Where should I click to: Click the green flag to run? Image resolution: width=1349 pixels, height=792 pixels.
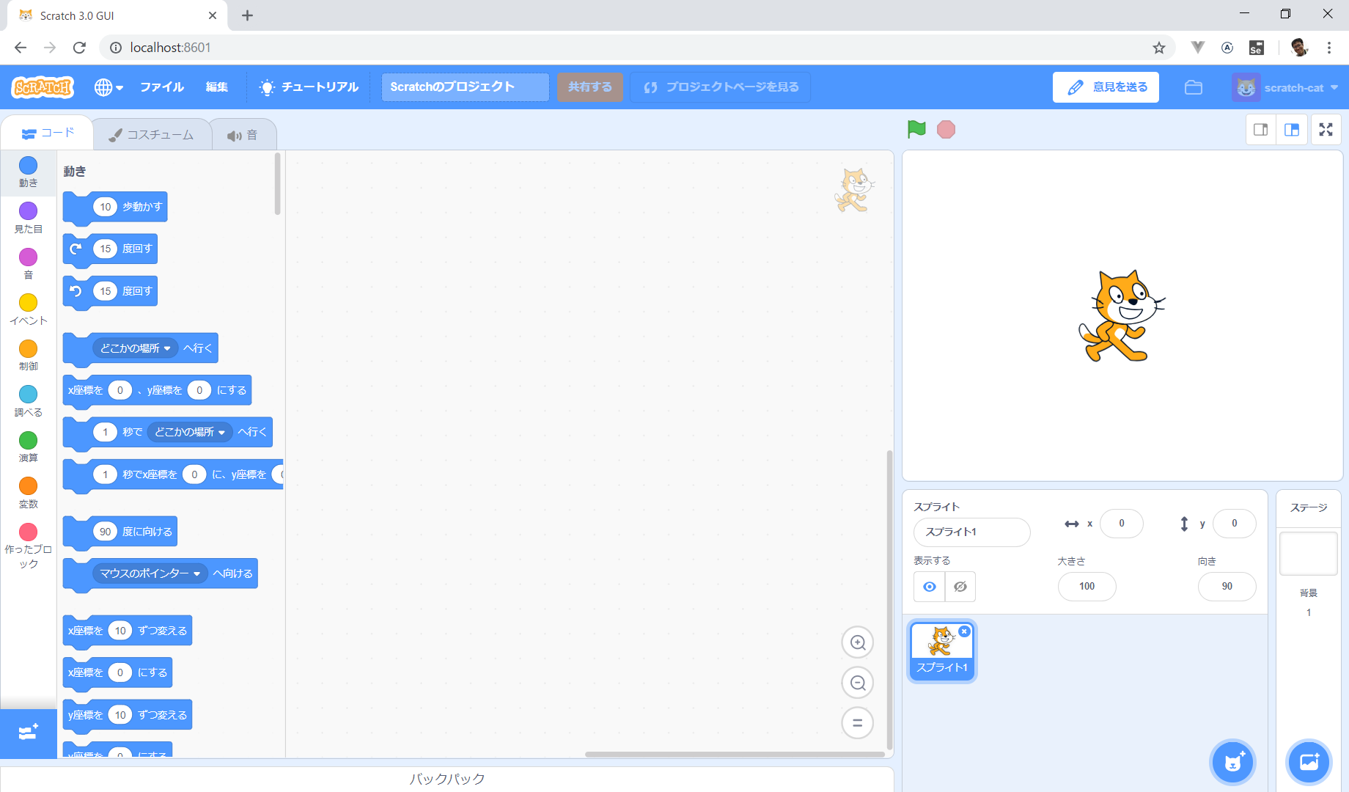pyautogui.click(x=916, y=129)
